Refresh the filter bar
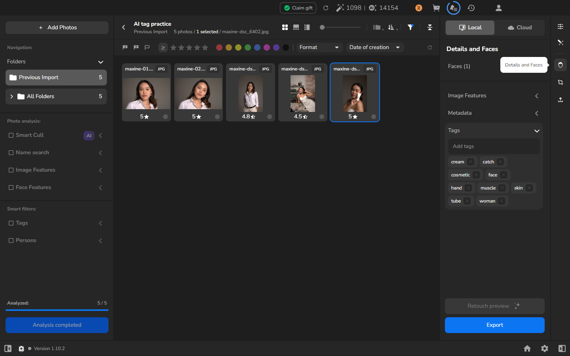This screenshot has height=356, width=570. pyautogui.click(x=430, y=47)
